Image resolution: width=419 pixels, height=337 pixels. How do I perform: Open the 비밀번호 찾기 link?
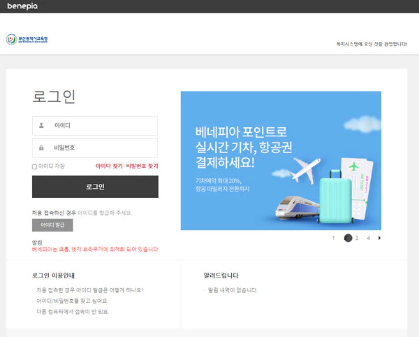[142, 166]
